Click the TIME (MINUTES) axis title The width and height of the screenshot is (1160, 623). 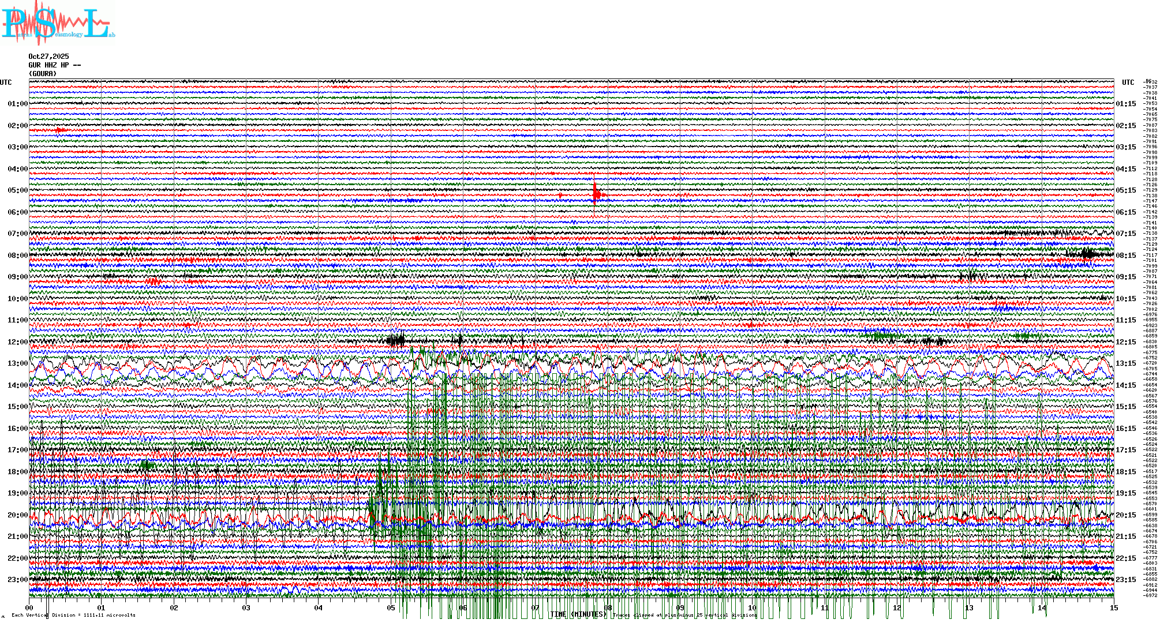pyautogui.click(x=578, y=614)
